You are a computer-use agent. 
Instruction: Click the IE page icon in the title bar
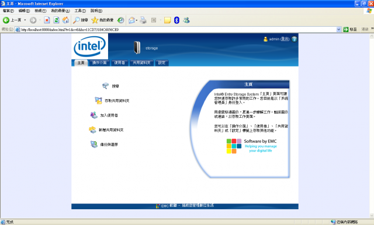coord(3,3)
